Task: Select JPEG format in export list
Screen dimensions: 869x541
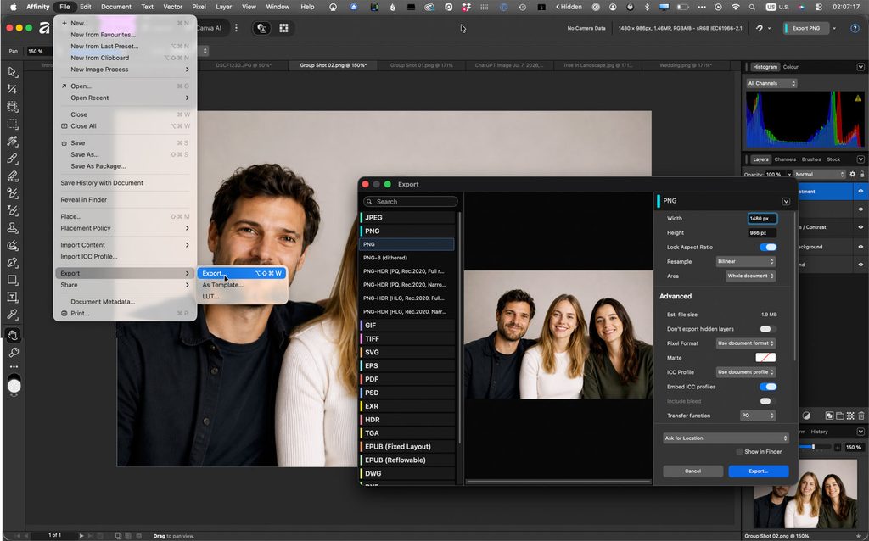Action: point(407,218)
